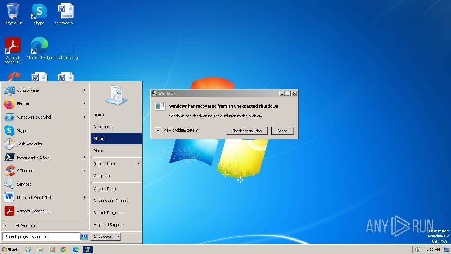Cancel the unexpected shutdown dialog
451x254 pixels.
coord(282,131)
